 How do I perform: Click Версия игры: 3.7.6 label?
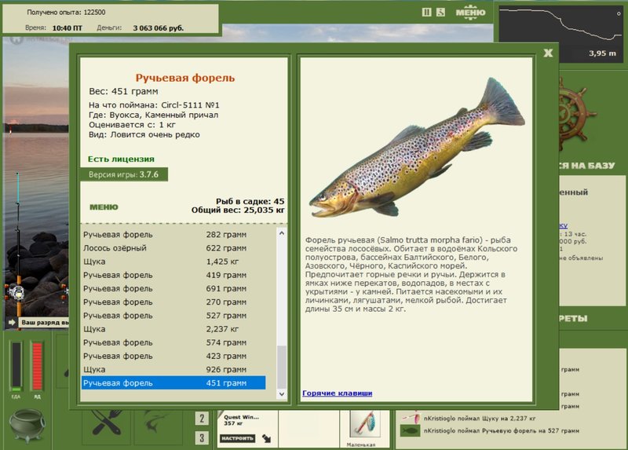(123, 174)
